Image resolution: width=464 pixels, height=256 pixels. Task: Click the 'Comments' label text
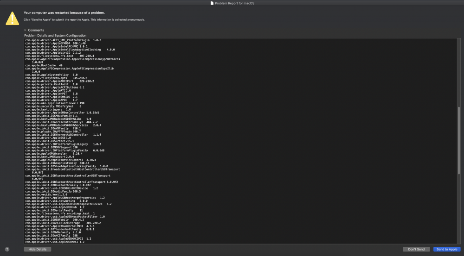click(x=36, y=30)
